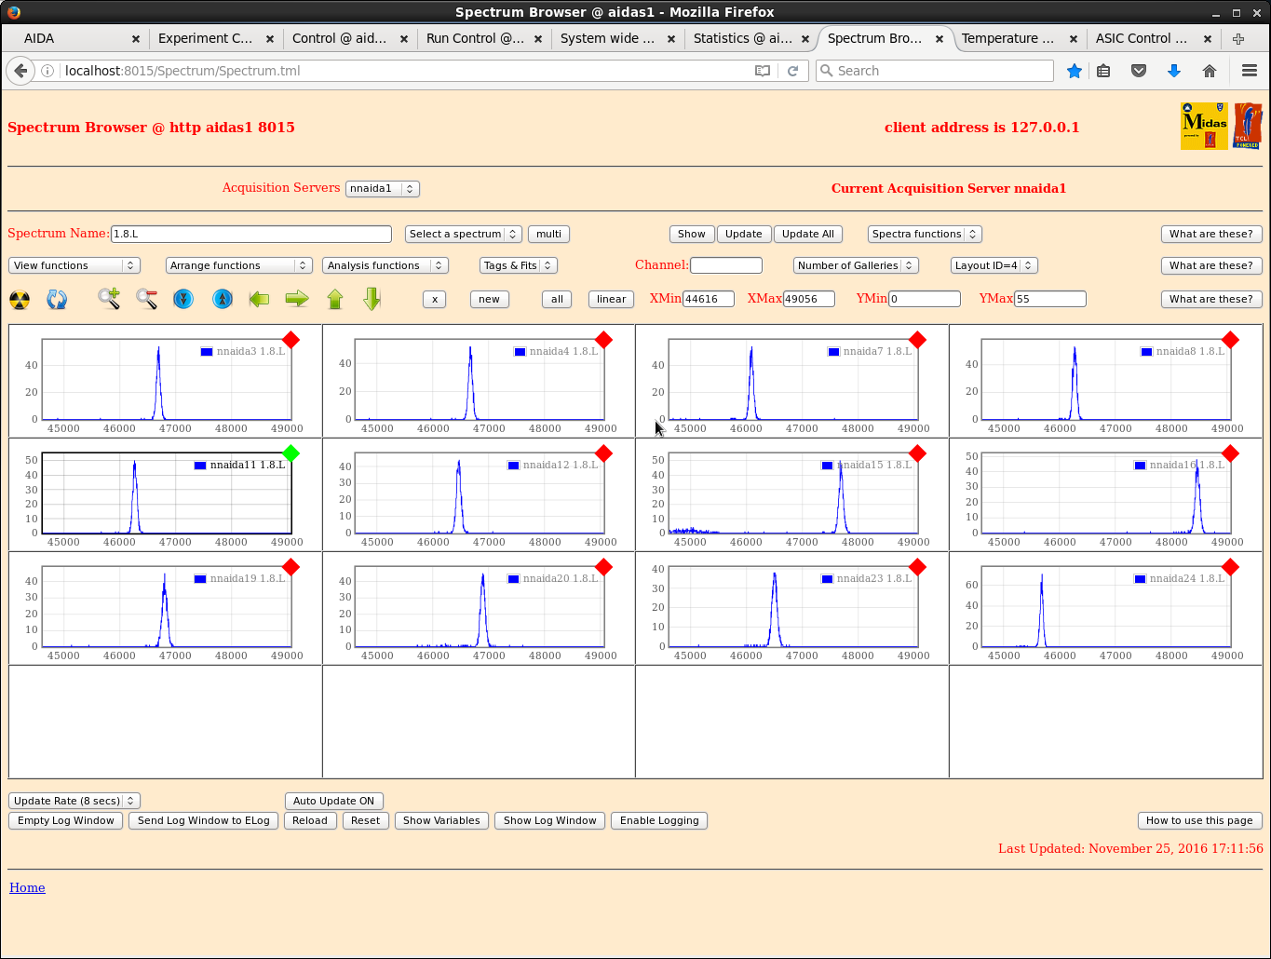Image resolution: width=1271 pixels, height=959 pixels.
Task: Click the blue refresh arrows icon
Action: coord(57,300)
